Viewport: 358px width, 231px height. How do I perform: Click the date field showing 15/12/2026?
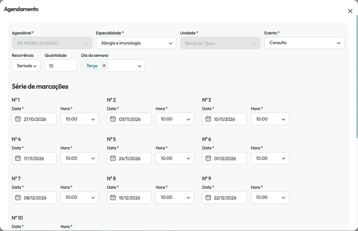(129, 198)
